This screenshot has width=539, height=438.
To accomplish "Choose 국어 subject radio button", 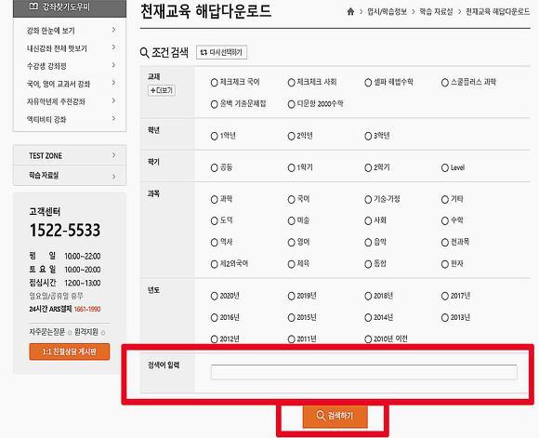I will 291,199.
